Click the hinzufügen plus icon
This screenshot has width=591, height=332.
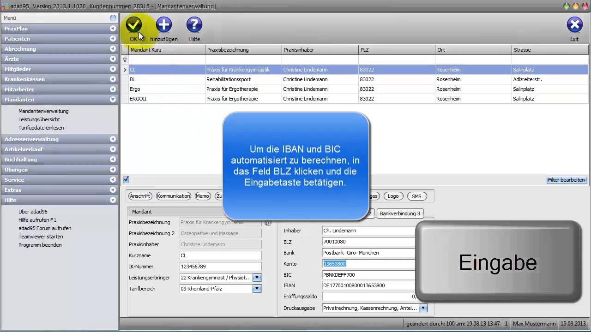point(163,25)
